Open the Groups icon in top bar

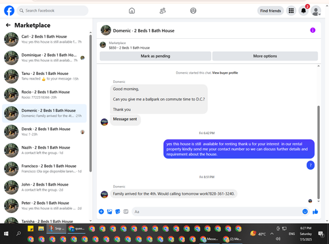[193, 11]
